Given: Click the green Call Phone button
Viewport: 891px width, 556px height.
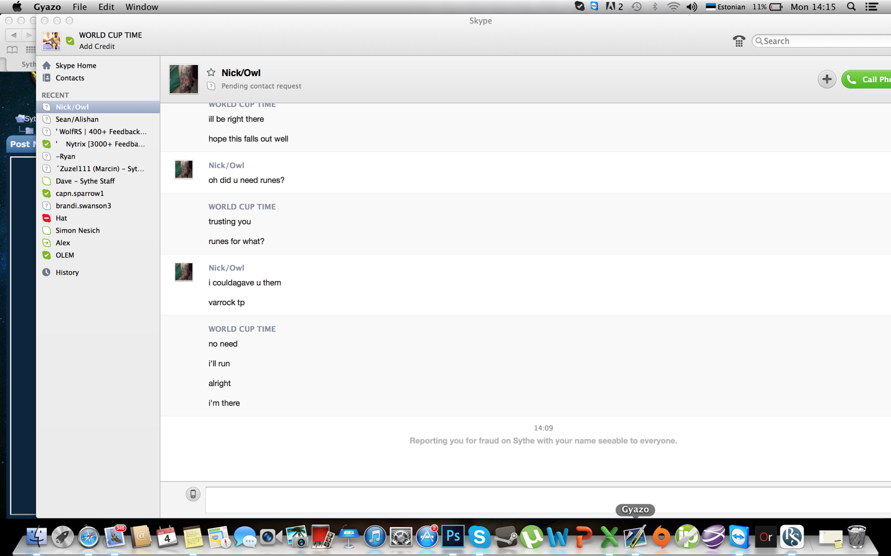Looking at the screenshot, I should [x=866, y=79].
